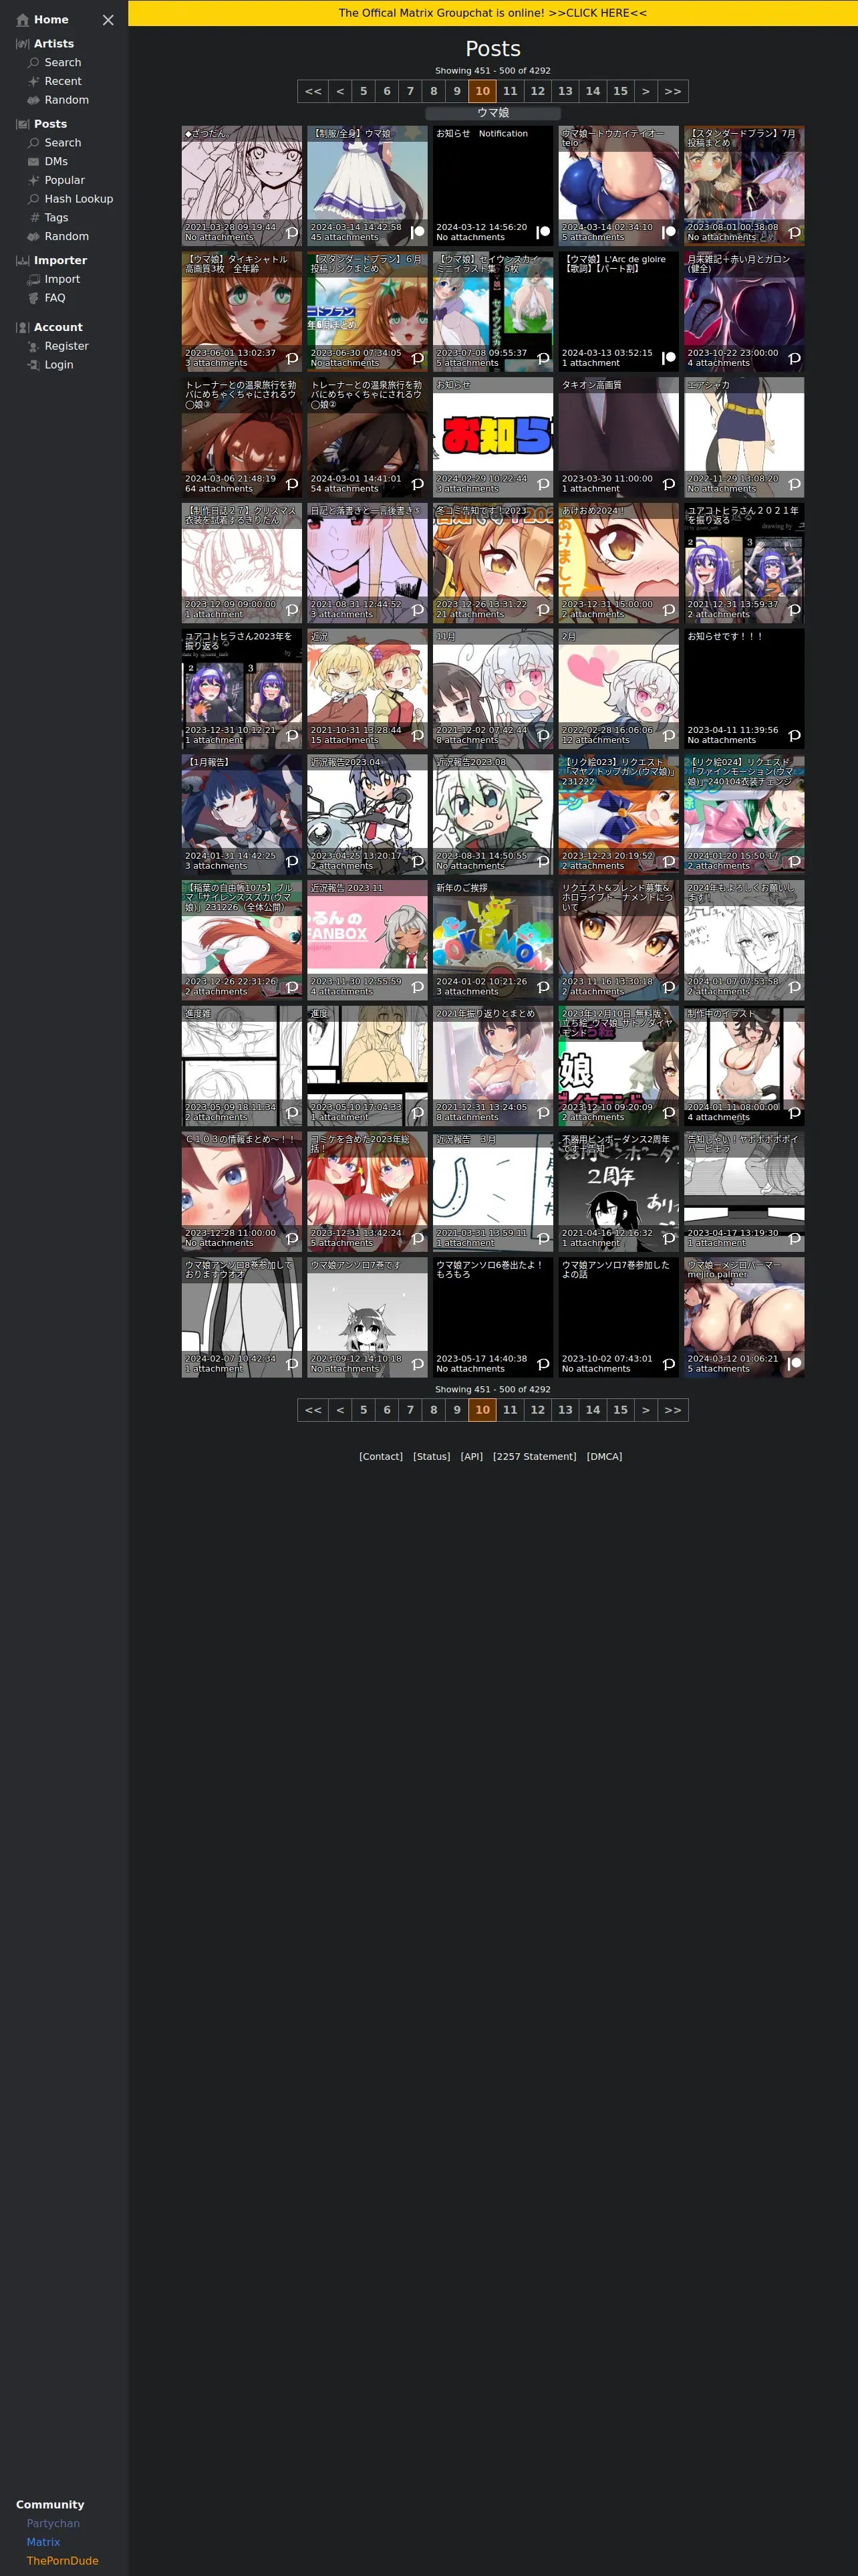The width and height of the screenshot is (858, 2576).
Task: Open the [DMCA] footer link
Action: tap(604, 1457)
